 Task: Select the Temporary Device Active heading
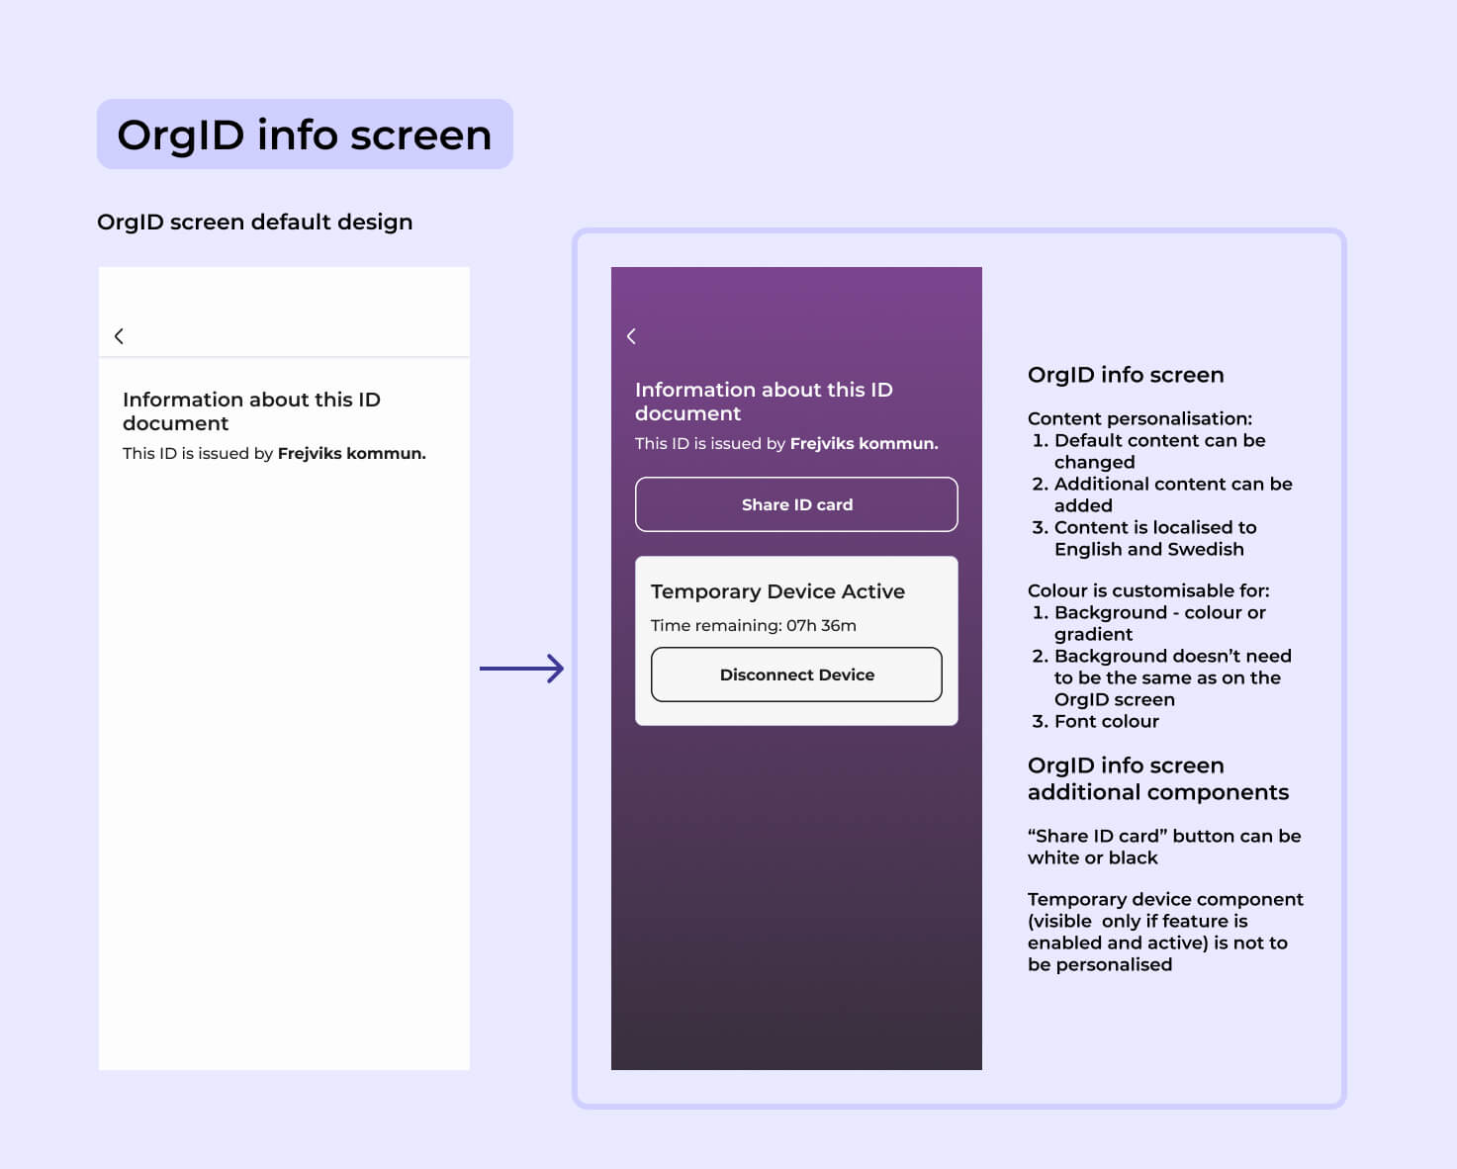coord(777,591)
